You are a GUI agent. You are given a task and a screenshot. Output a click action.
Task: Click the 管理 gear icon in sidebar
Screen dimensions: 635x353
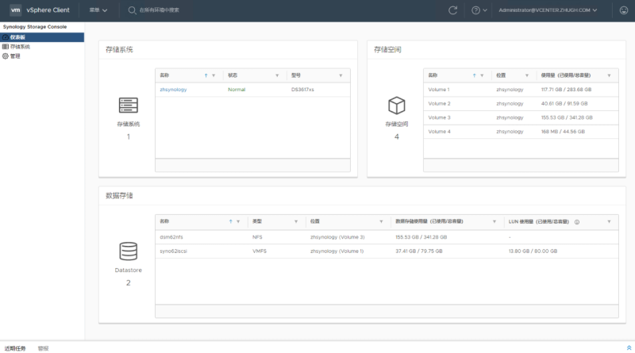pyautogui.click(x=6, y=56)
